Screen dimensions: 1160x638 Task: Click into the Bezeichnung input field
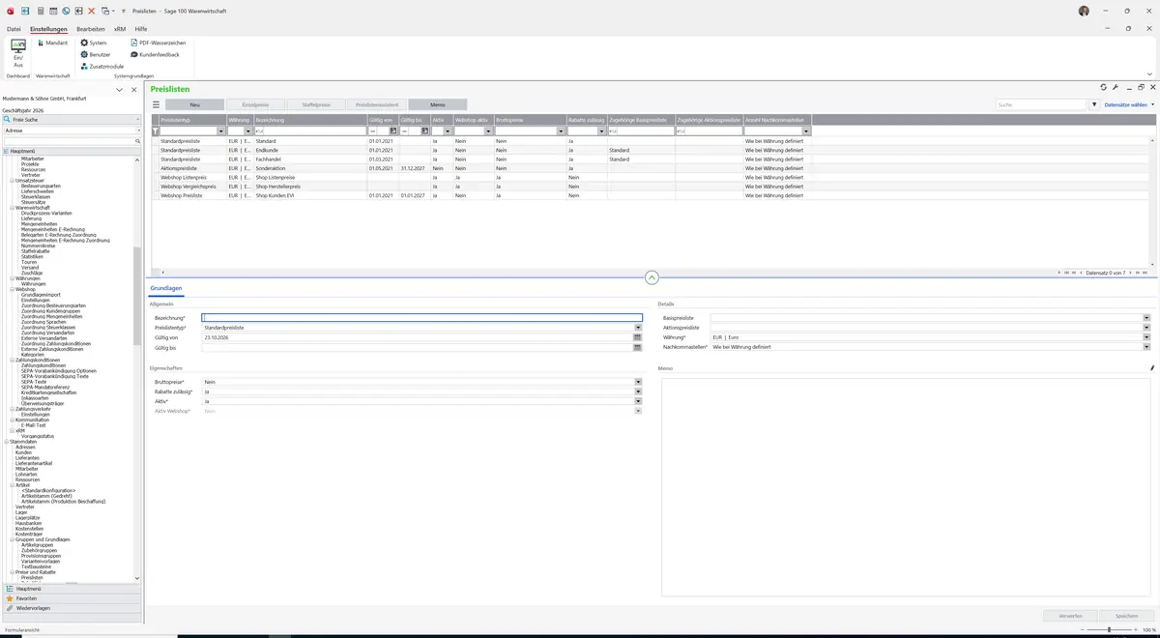[421, 317]
